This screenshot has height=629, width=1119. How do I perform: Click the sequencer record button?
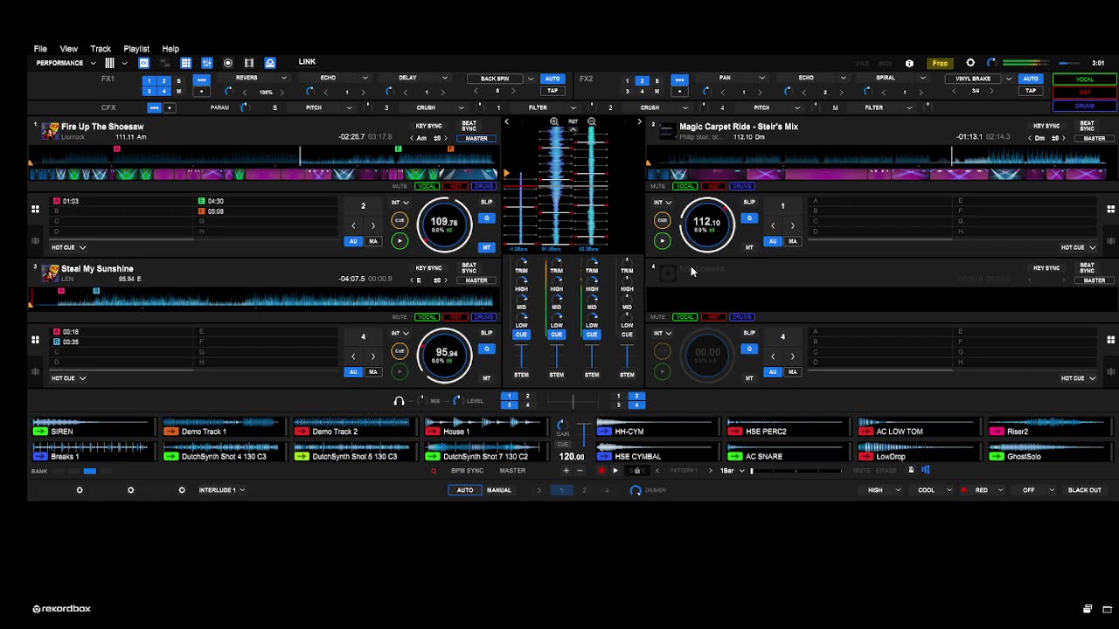[x=601, y=471]
